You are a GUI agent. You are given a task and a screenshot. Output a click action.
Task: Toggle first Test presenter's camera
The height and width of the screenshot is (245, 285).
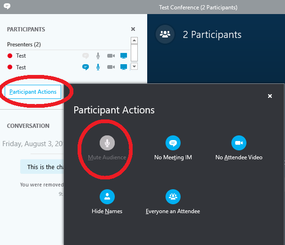point(111,56)
